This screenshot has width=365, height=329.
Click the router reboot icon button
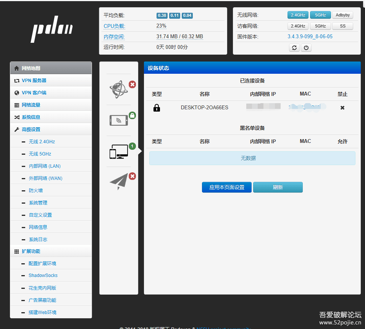(294, 48)
